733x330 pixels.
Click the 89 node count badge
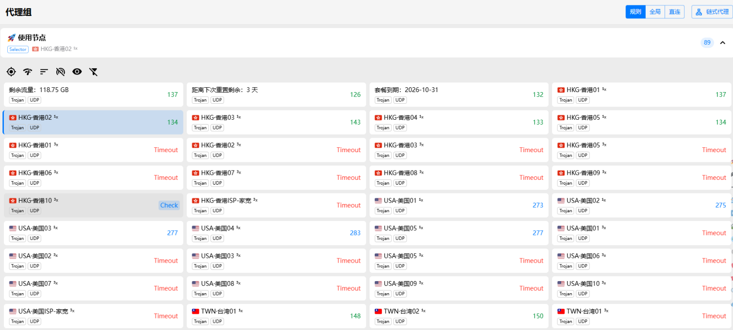pos(707,43)
